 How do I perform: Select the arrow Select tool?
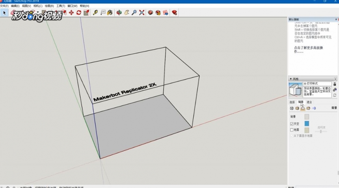(4, 13)
